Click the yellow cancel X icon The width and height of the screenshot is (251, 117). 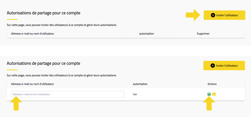tap(214, 94)
